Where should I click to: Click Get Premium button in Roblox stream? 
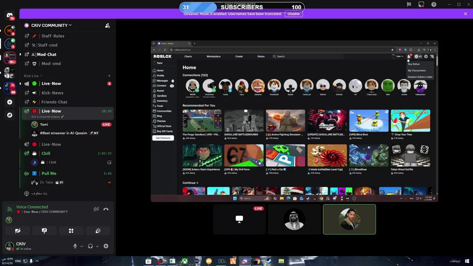(x=163, y=138)
